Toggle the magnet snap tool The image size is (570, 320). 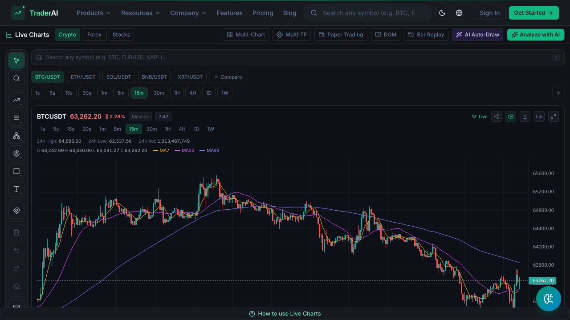click(x=16, y=211)
